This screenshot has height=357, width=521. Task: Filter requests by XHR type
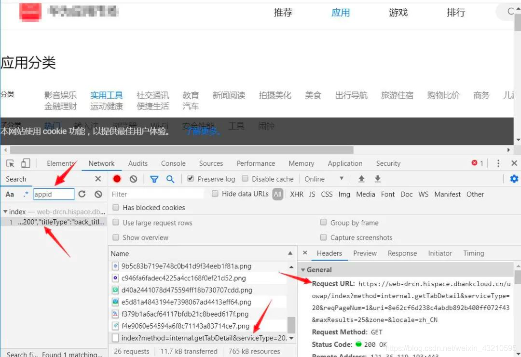point(296,194)
